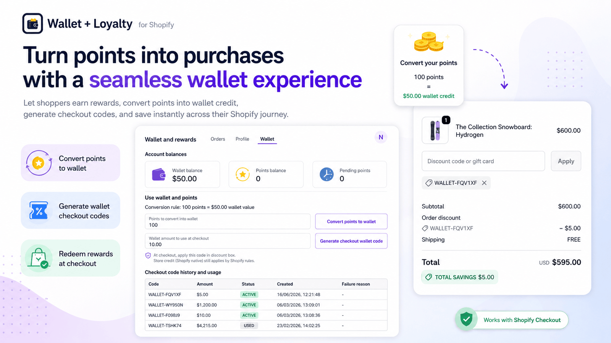Screen dimensions: 611x343
Task: Click the Redeem rewards shopping bag icon
Action: 39,258
